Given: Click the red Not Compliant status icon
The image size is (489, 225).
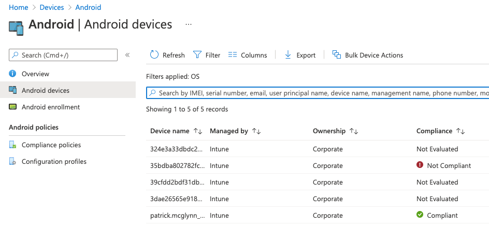Looking at the screenshot, I should [420, 165].
